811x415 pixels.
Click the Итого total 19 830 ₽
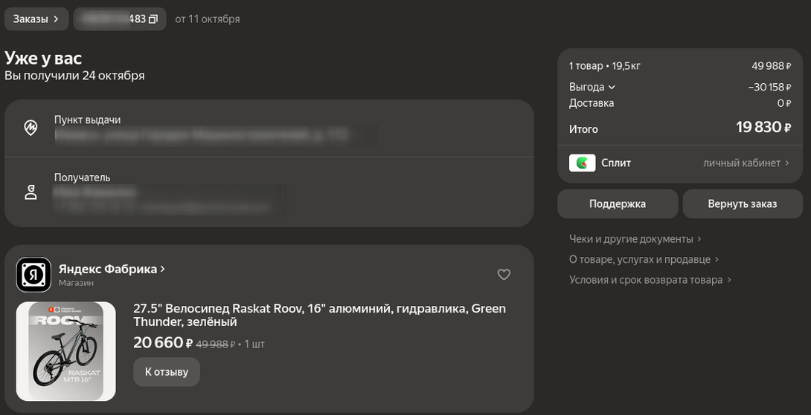pos(763,127)
